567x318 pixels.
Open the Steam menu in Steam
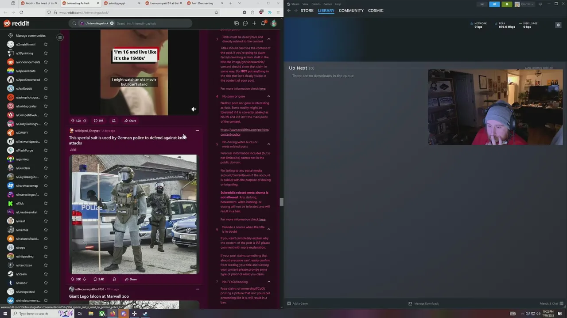click(x=295, y=4)
